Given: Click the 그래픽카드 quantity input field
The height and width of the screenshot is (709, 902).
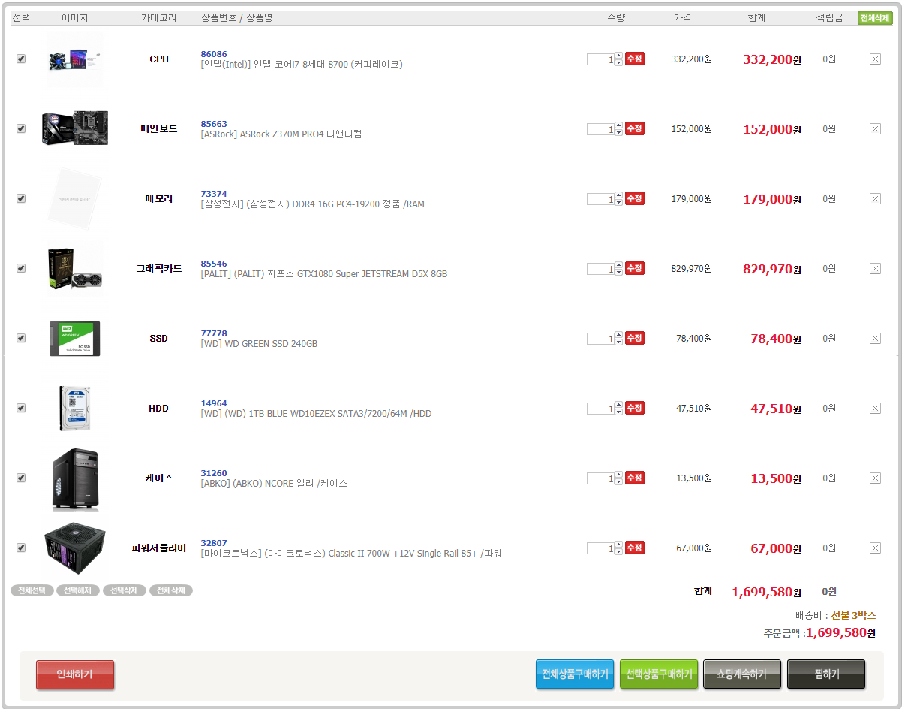Looking at the screenshot, I should (x=600, y=269).
